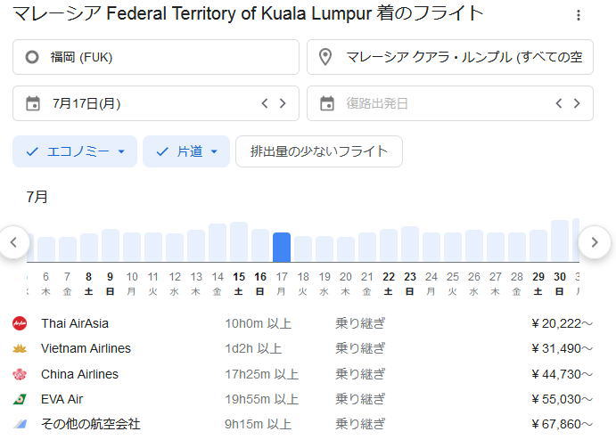The width and height of the screenshot is (616, 448).
Task: Edit the origin field 福岡 (FUK)
Action: coord(156,57)
